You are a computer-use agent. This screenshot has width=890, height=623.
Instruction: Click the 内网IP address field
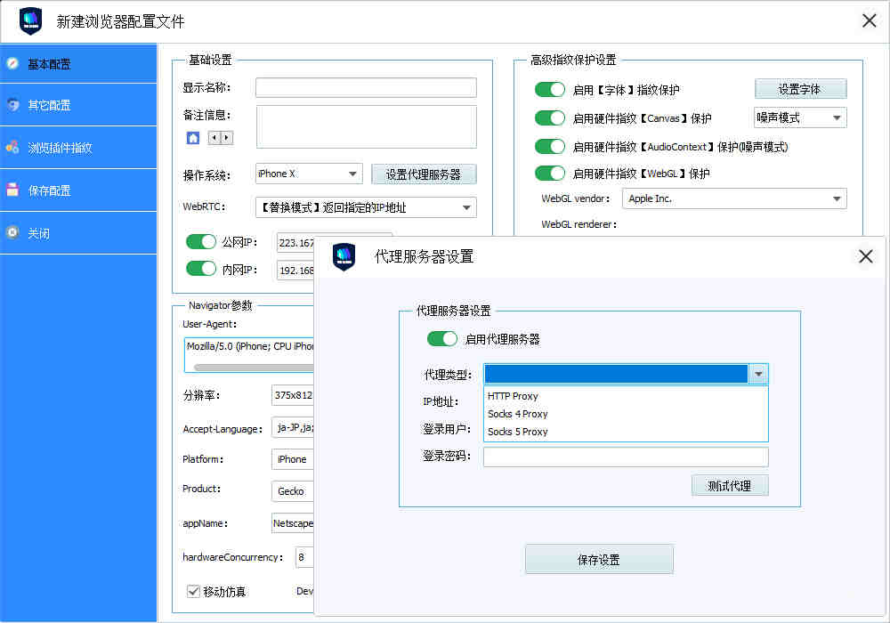[295, 270]
